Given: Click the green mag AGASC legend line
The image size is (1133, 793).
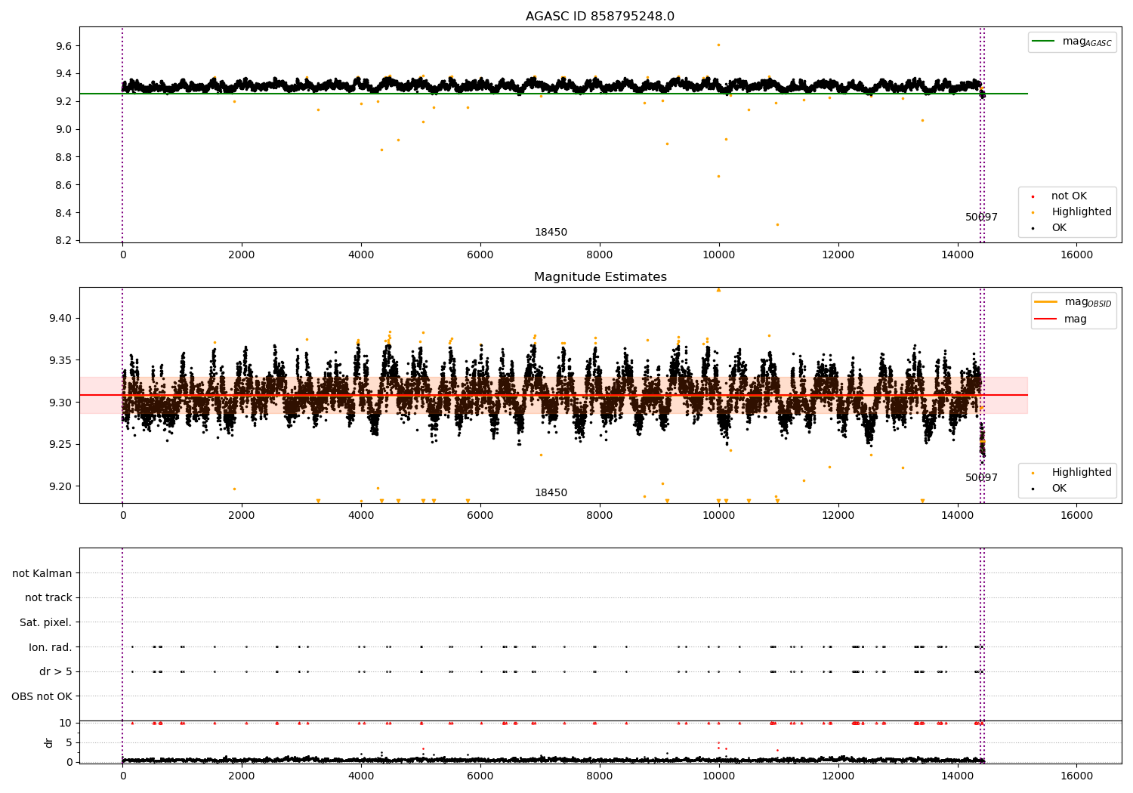Looking at the screenshot, I should [1045, 42].
